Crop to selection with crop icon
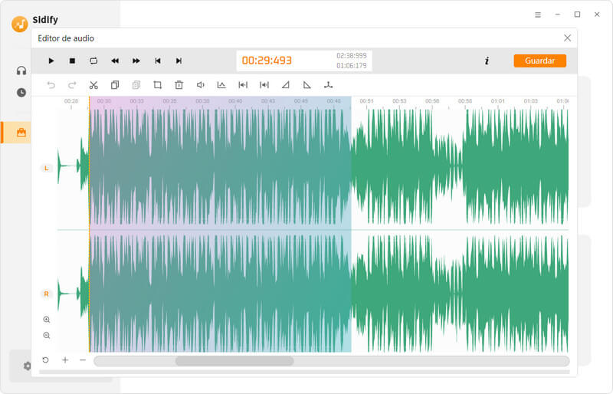613x394 pixels. [158, 85]
